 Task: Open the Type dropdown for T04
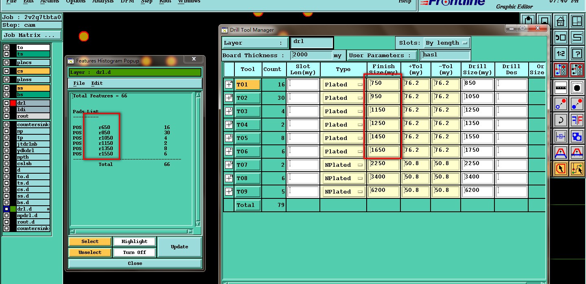[x=343, y=125]
